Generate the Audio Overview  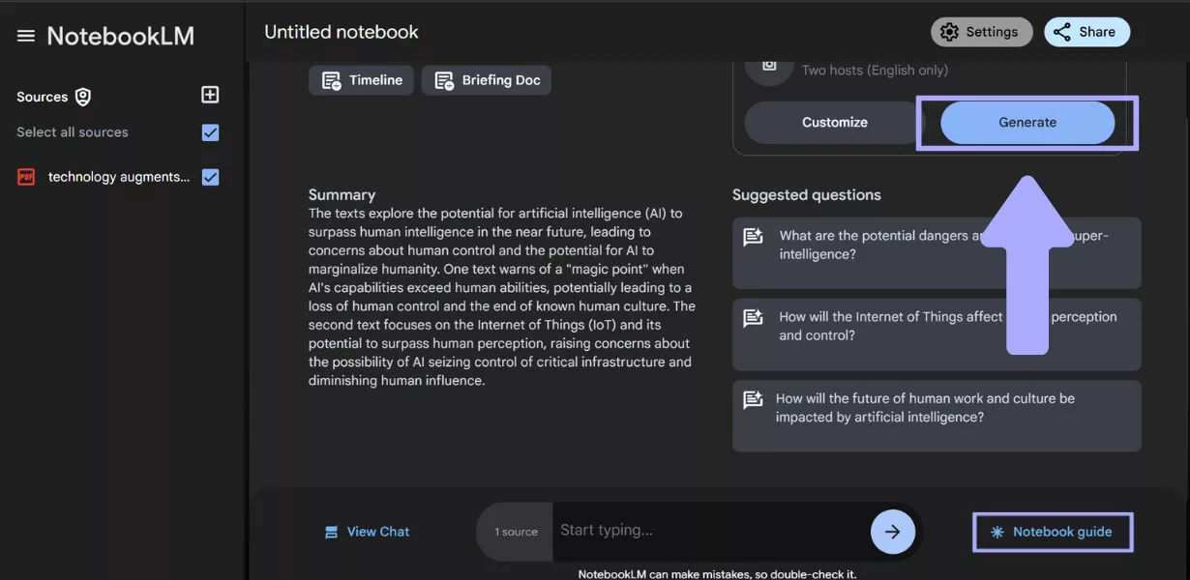(x=1027, y=122)
